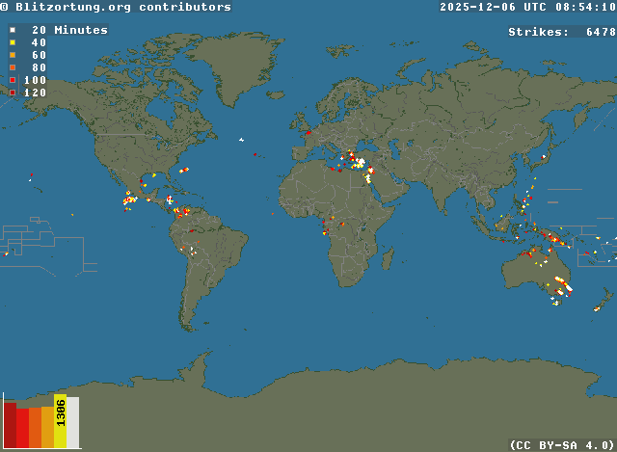Click the dark orange histogram bar
617x452 pixels.
pos(35,428)
